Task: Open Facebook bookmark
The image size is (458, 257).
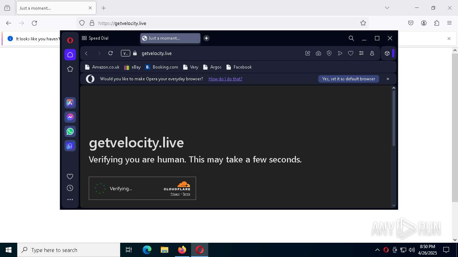Action: (239, 67)
